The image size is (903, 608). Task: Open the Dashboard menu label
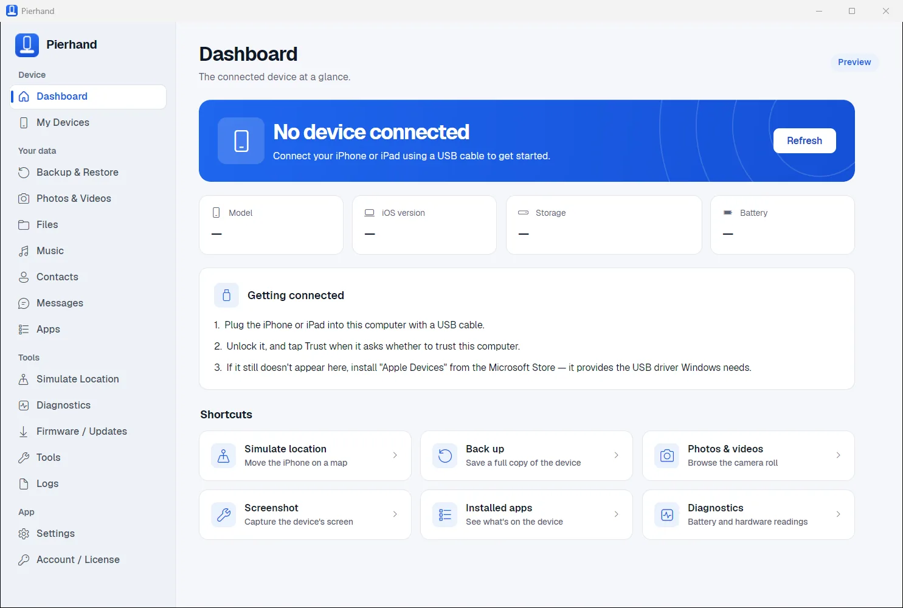pyautogui.click(x=62, y=97)
